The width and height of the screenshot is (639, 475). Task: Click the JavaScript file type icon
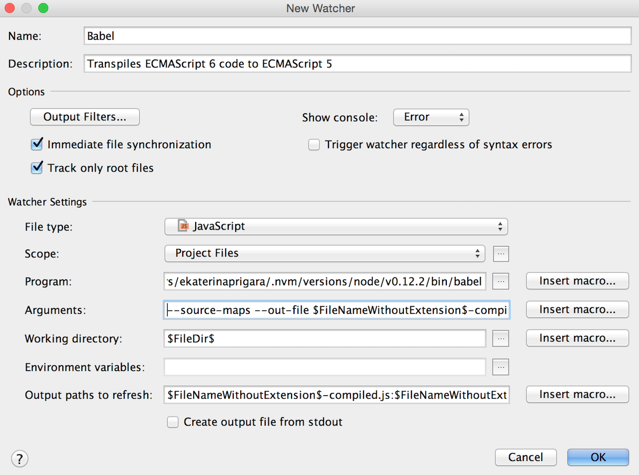[184, 226]
